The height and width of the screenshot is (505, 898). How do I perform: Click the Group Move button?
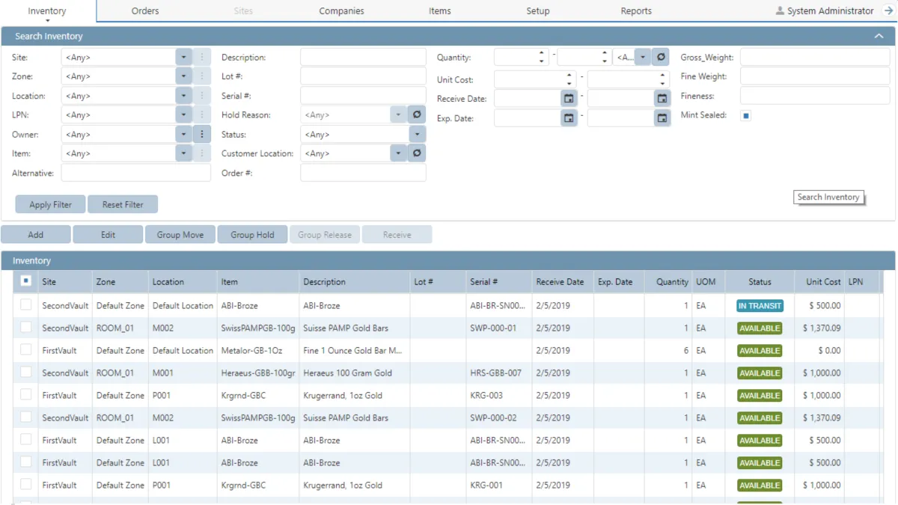pos(180,235)
